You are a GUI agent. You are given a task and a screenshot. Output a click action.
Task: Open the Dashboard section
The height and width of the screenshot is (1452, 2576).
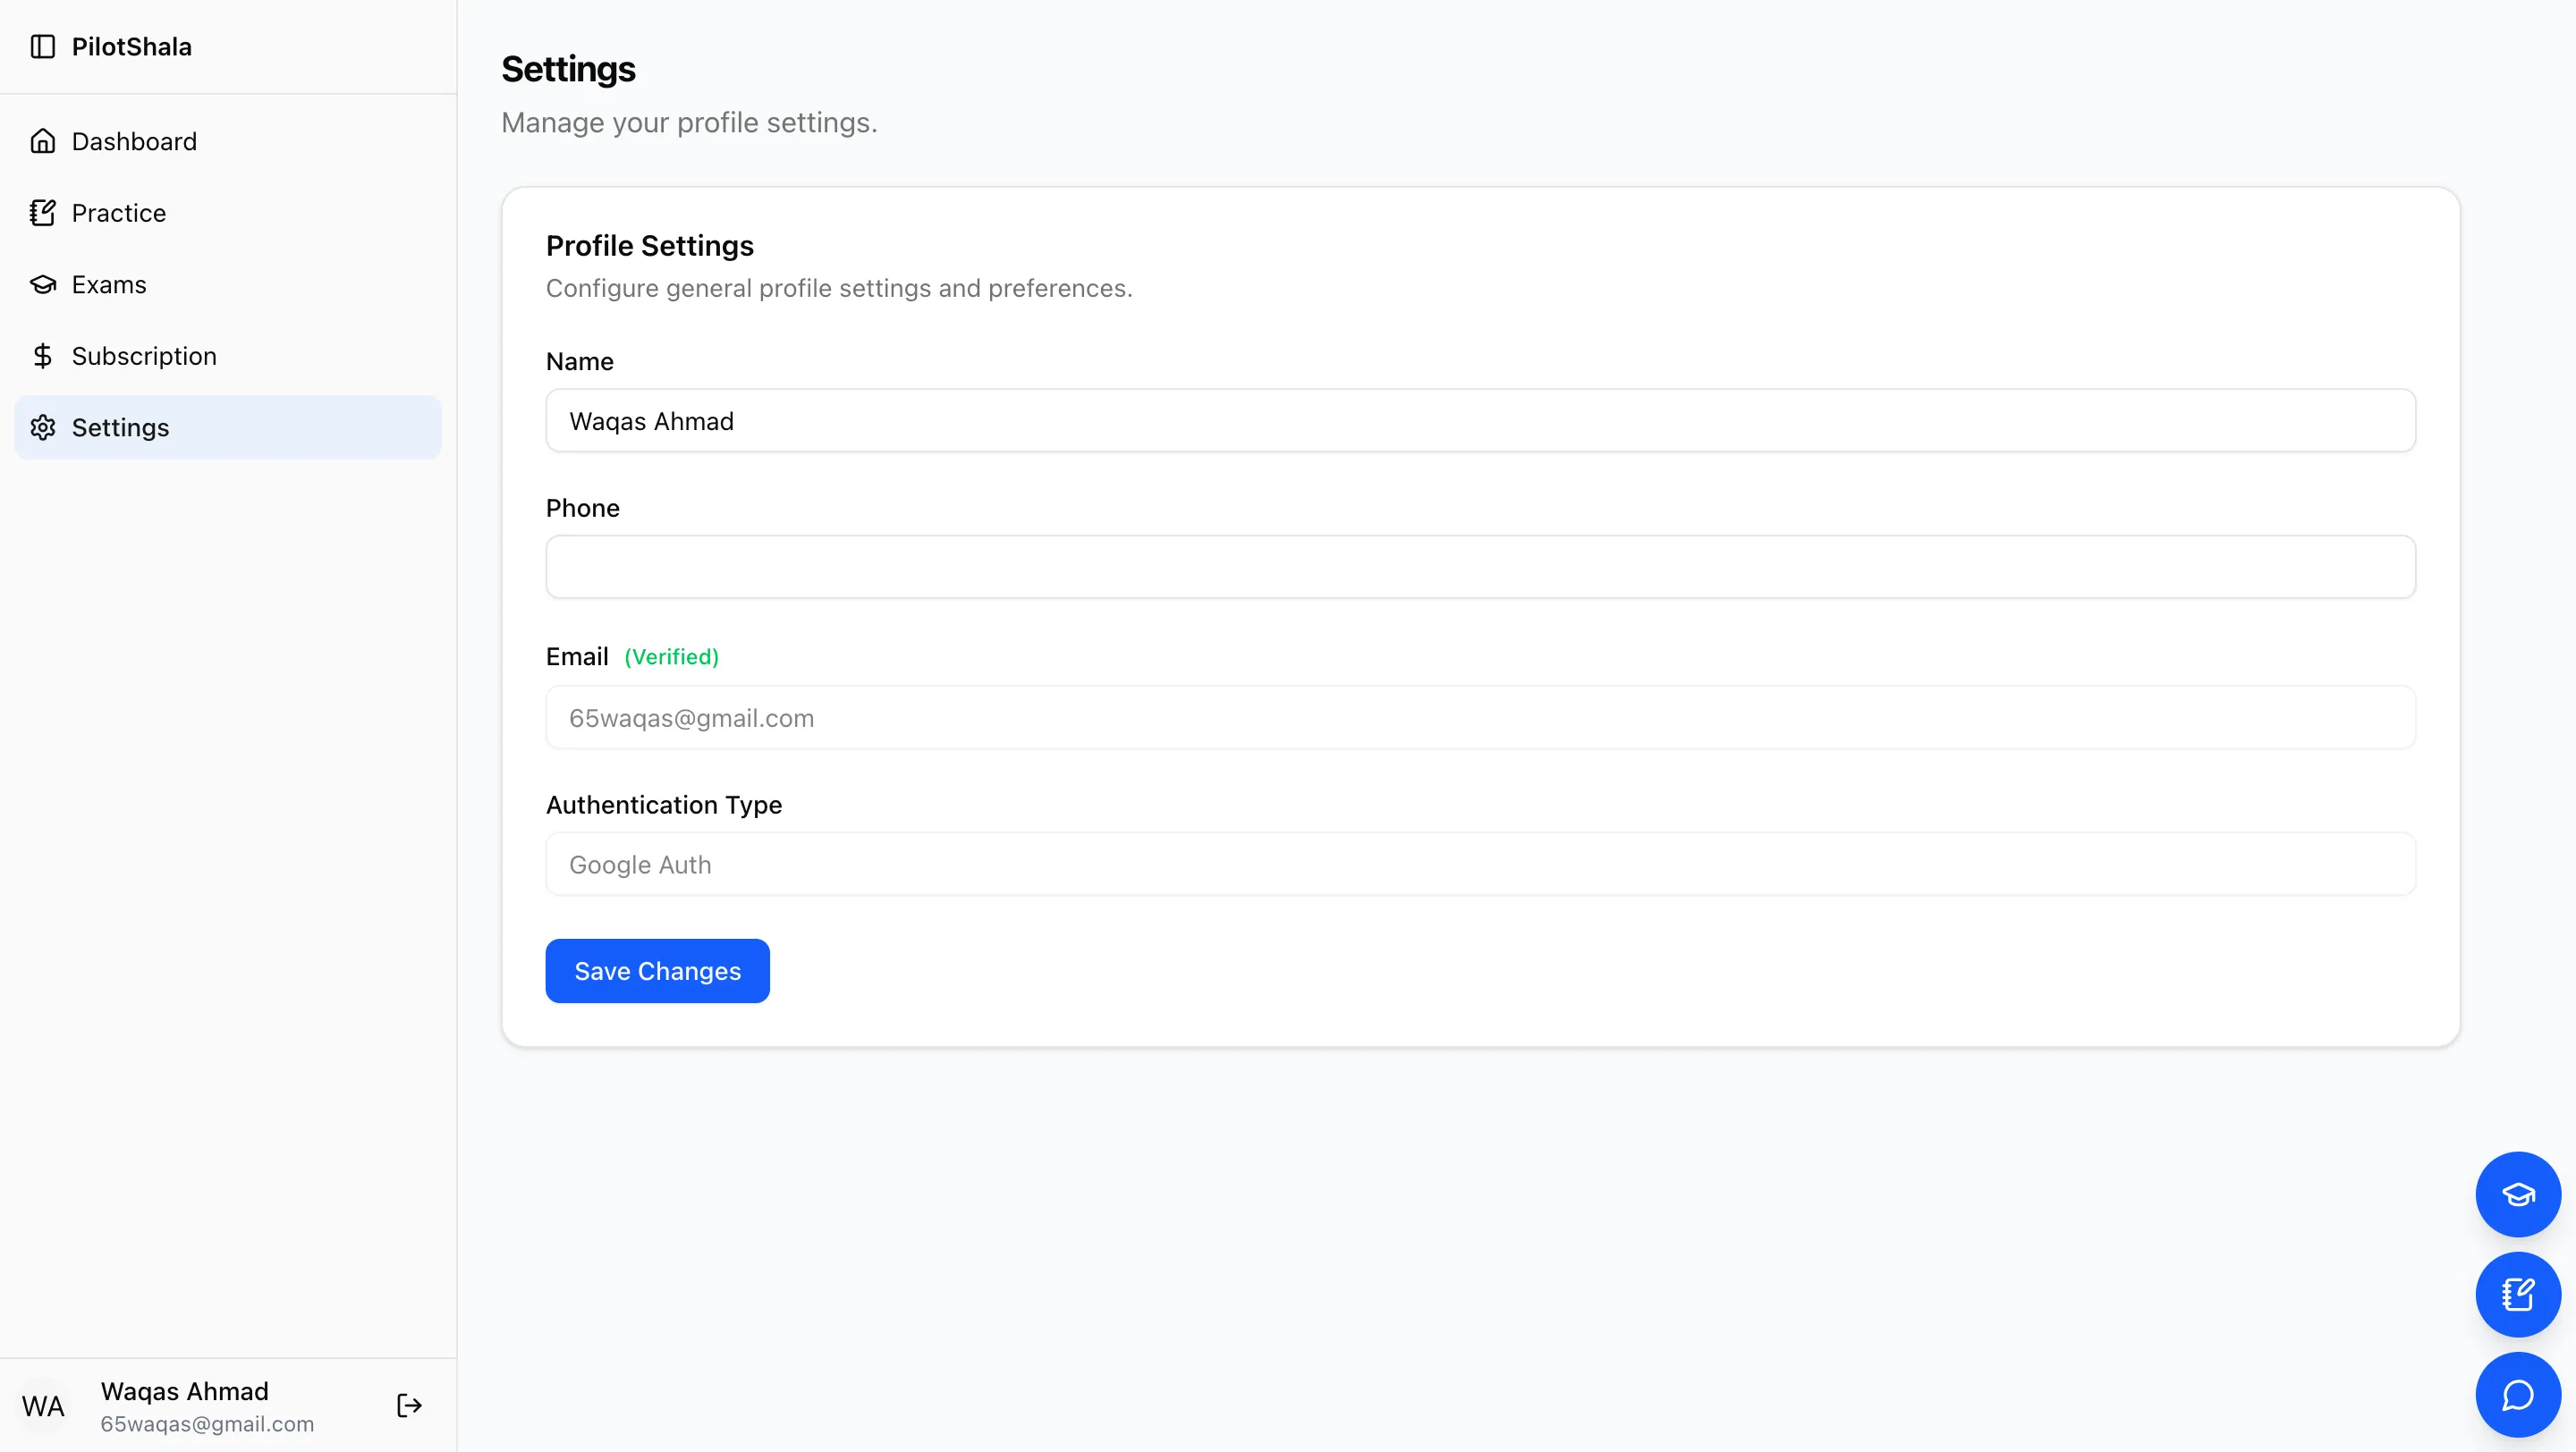(x=134, y=141)
